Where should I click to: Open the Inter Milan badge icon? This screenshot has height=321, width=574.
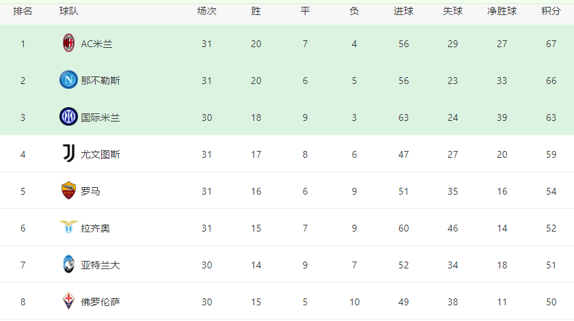[68, 117]
